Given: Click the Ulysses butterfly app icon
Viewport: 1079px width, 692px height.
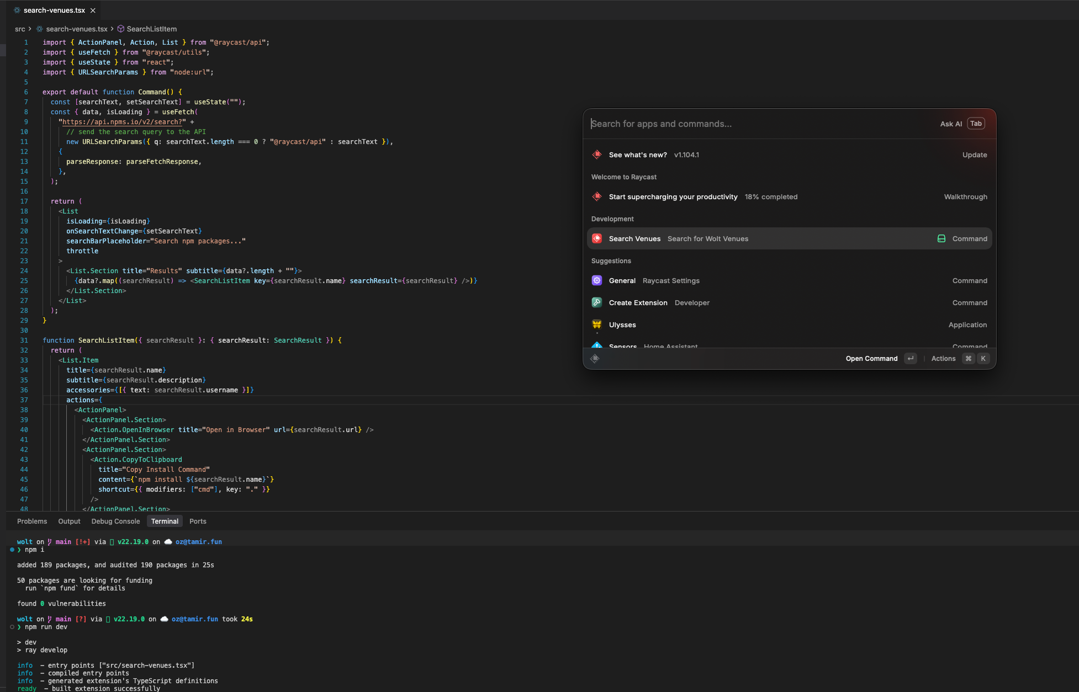Looking at the screenshot, I should pos(597,324).
